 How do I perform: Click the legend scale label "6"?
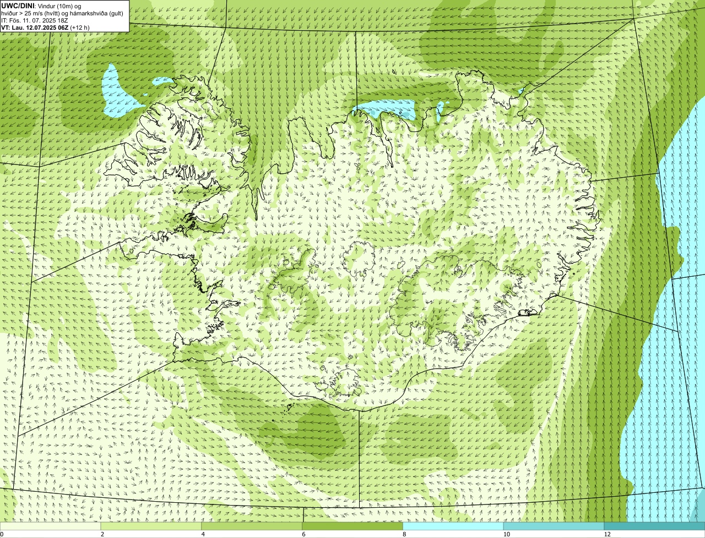pyautogui.click(x=303, y=534)
